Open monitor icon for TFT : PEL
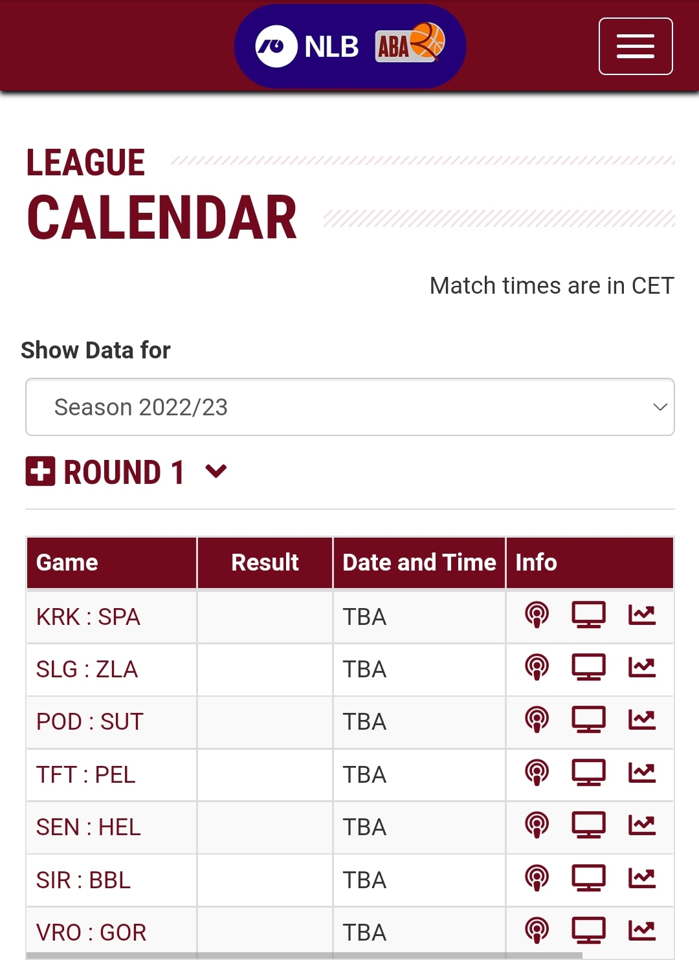This screenshot has width=699, height=960. click(x=588, y=772)
